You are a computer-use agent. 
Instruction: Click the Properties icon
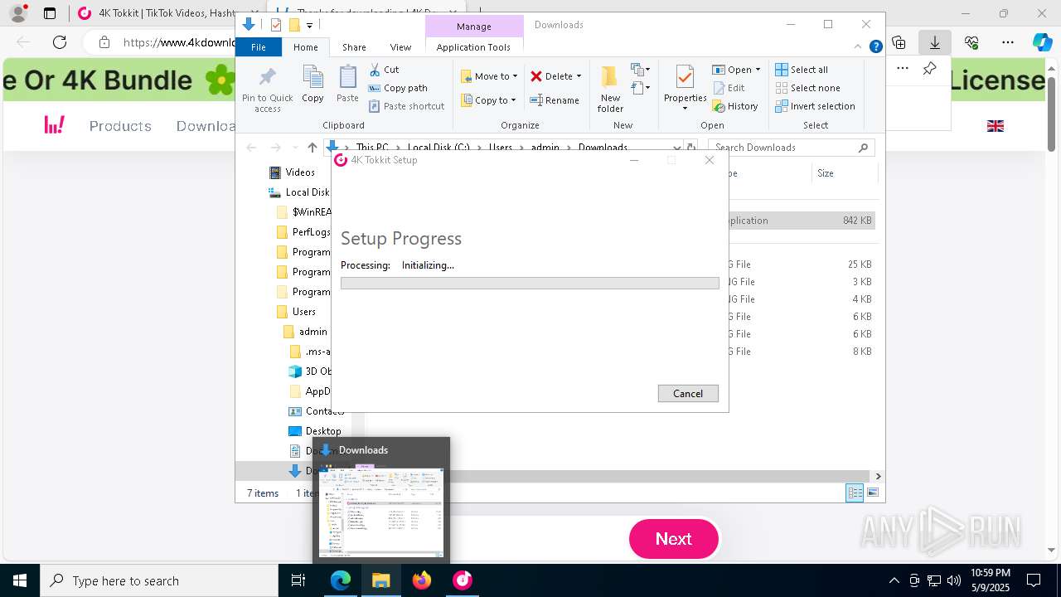(x=685, y=78)
